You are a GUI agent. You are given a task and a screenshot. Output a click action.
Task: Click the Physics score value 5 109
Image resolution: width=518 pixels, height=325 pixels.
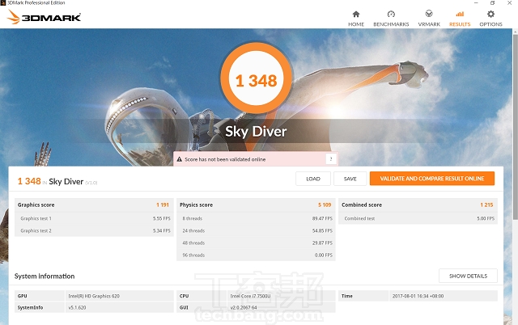[325, 205]
